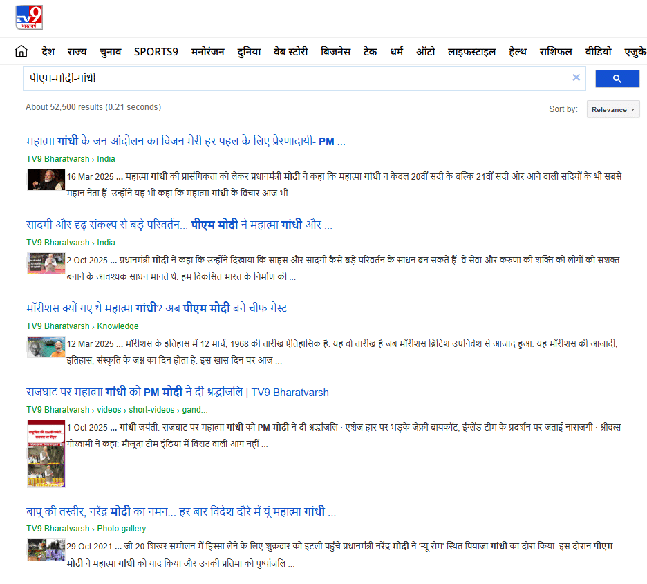Screen dimensions: 647x584
Task: Click the thumbnail of the राजघाट video result
Action: click(46, 453)
